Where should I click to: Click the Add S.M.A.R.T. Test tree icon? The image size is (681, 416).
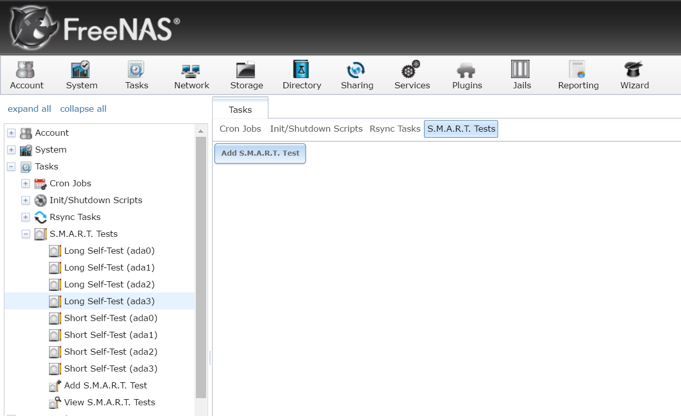pyautogui.click(x=55, y=386)
